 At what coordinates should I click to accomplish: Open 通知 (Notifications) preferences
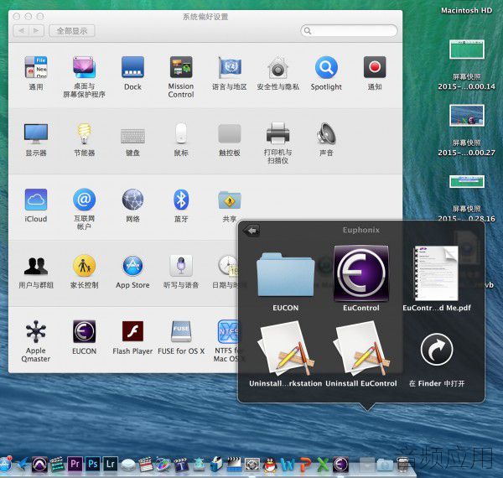[x=375, y=67]
